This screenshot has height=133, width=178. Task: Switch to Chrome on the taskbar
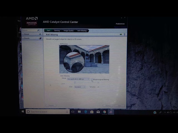105,112
